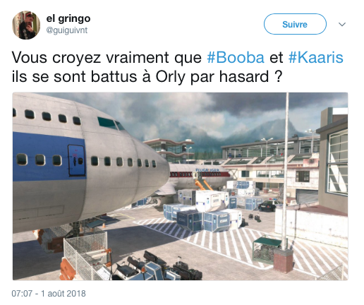Screen dimensions: 364x305
Task: Click the display name el gringo
Action: click(x=68, y=18)
